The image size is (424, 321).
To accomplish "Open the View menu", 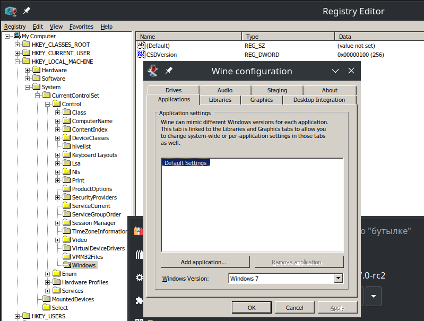I will coord(56,27).
